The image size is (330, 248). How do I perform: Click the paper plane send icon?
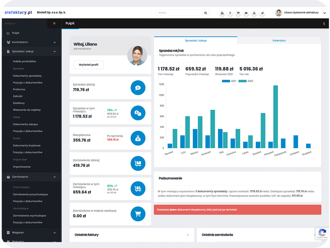coord(262,13)
